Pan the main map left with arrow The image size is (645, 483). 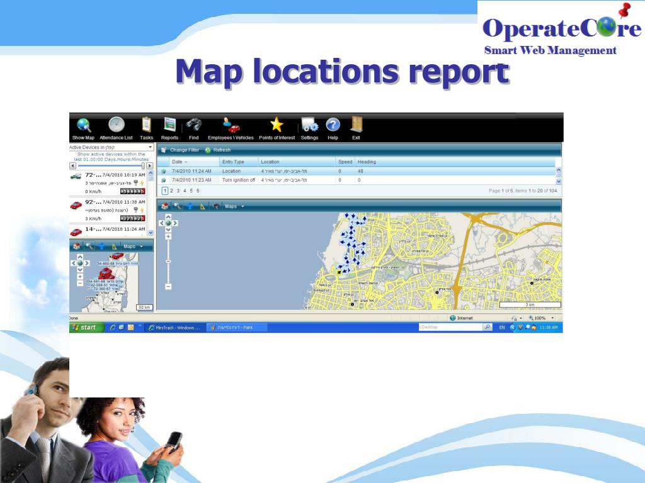click(162, 223)
